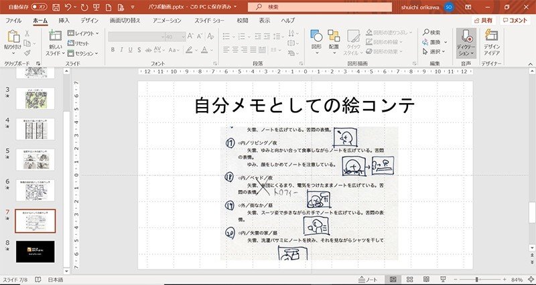Open the 選択 dropdown

(x=433, y=52)
